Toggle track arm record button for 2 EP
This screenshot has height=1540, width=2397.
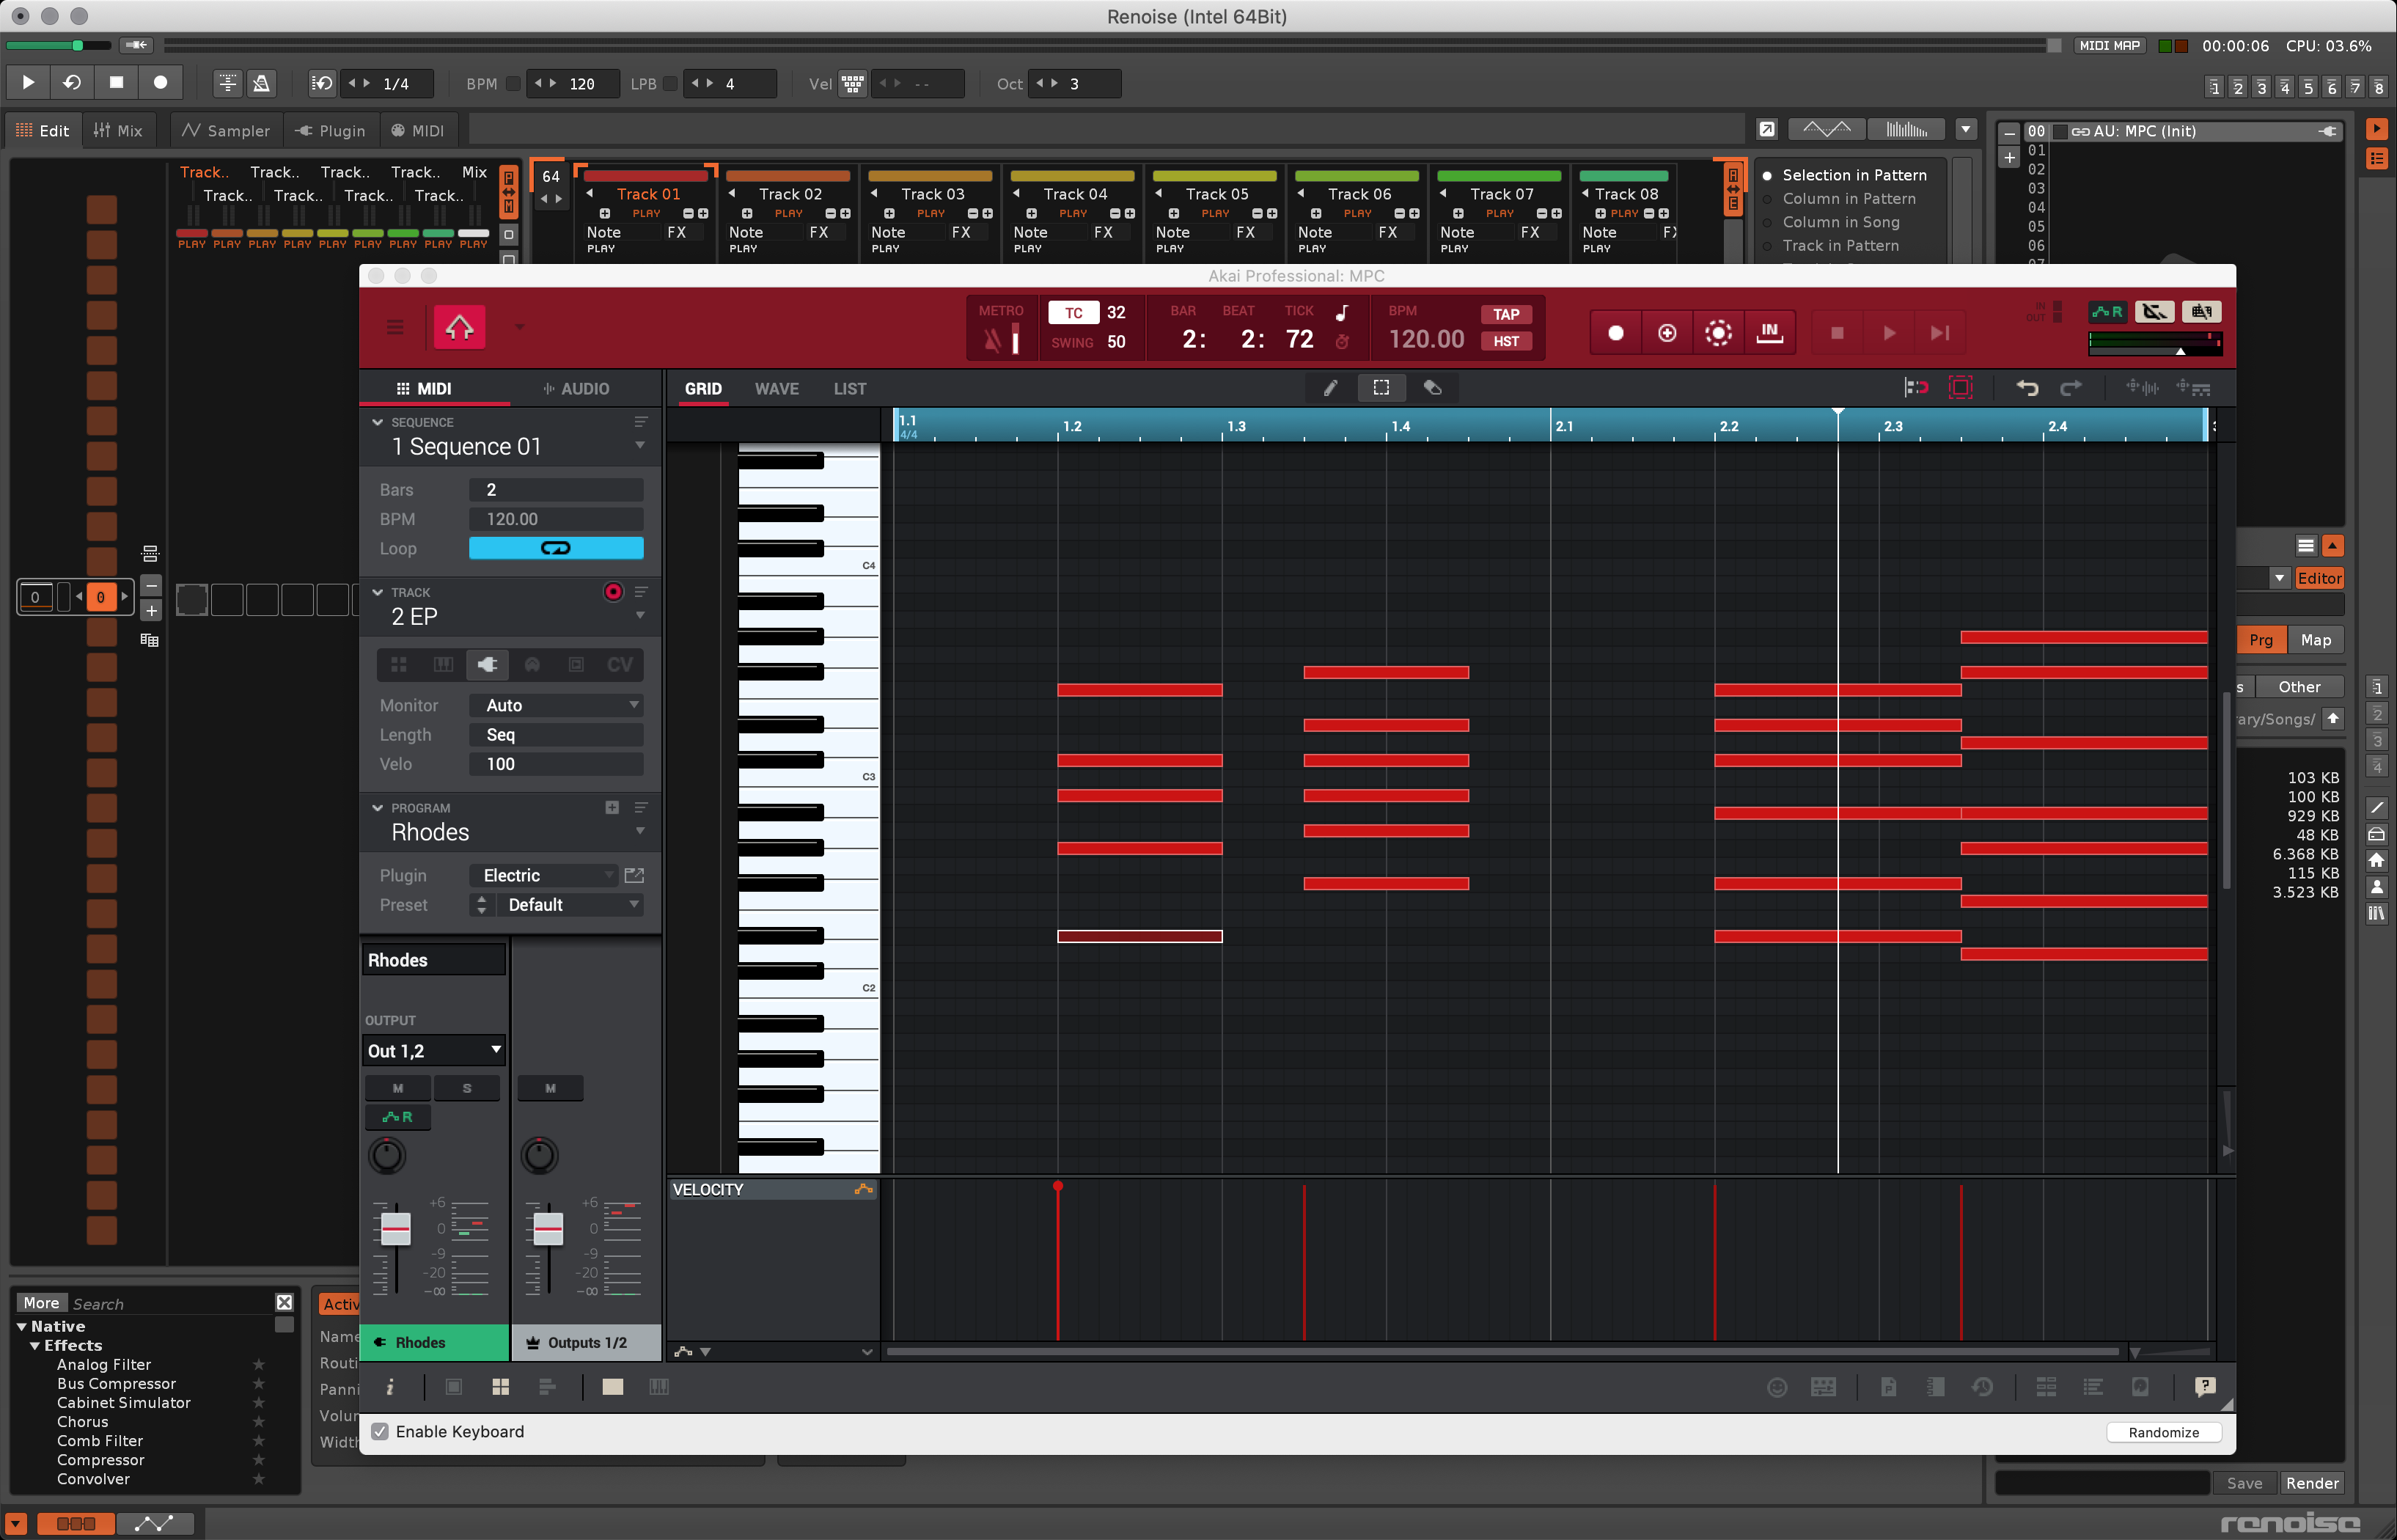click(613, 592)
